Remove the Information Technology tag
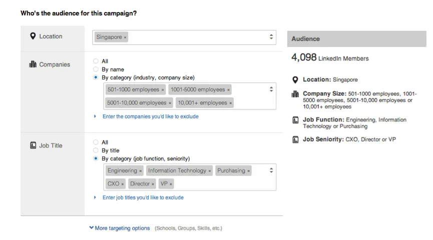Viewport: 433px width, 240px height. [210, 171]
